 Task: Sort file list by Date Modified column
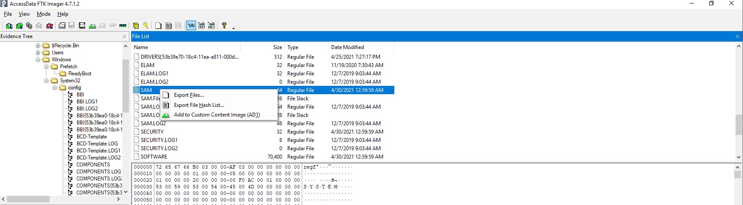tap(347, 47)
